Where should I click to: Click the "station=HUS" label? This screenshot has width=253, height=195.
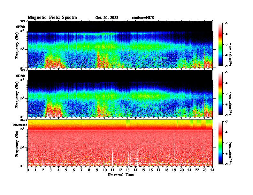pyautogui.click(x=143, y=18)
